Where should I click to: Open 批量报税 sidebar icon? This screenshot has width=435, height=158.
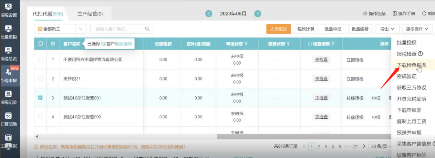[9, 32]
